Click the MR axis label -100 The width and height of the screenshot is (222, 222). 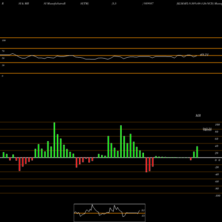click(x=218, y=196)
